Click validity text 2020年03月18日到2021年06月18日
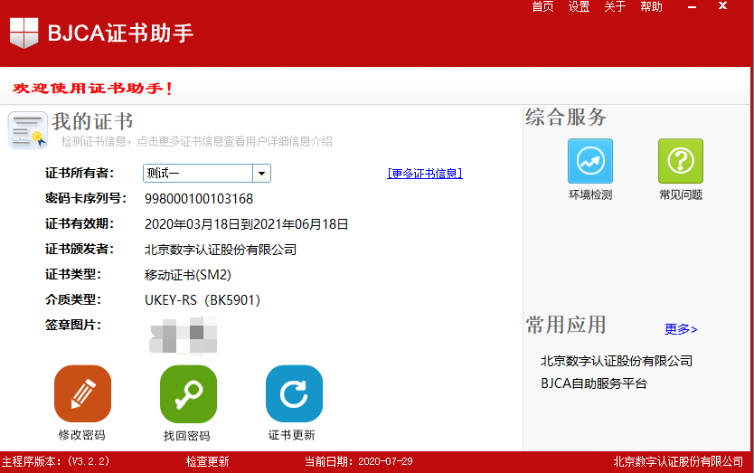 tap(246, 224)
